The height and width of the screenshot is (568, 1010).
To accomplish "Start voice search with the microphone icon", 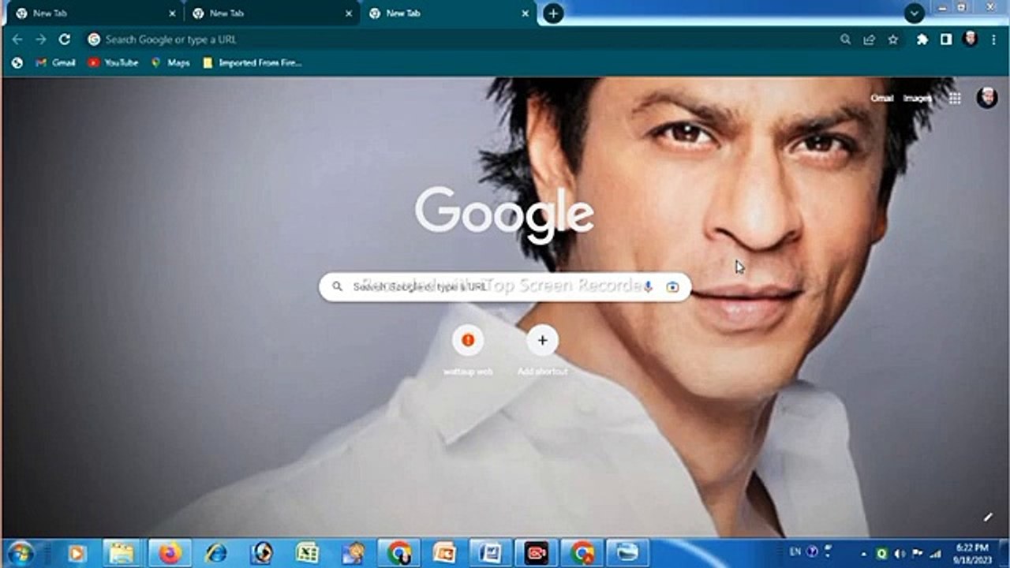I will click(648, 286).
